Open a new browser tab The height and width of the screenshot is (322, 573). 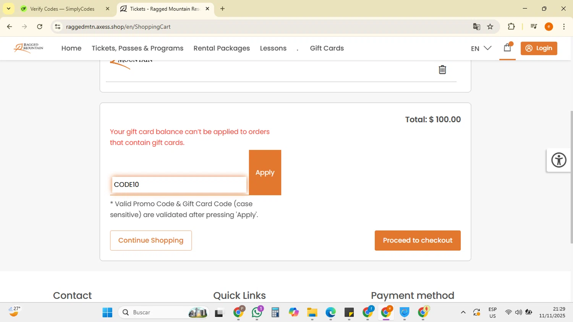[223, 9]
